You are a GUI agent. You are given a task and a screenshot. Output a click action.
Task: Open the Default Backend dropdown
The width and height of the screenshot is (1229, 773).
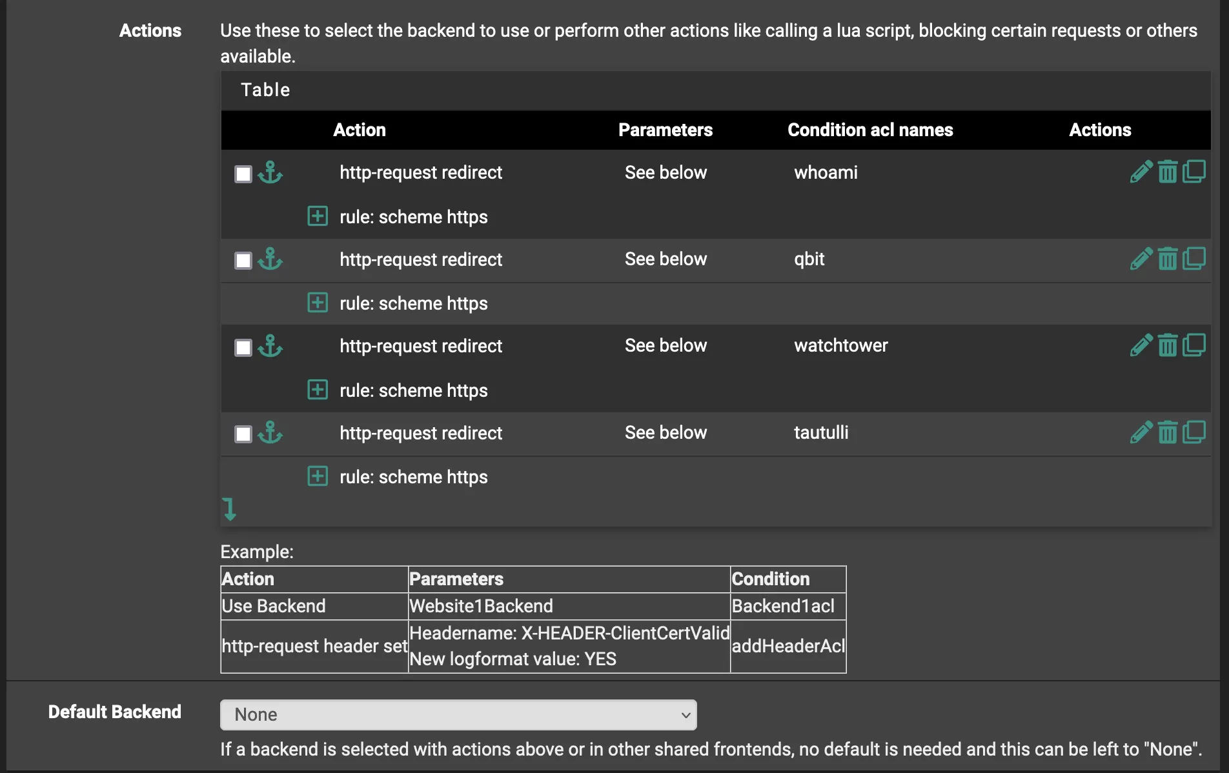458,714
